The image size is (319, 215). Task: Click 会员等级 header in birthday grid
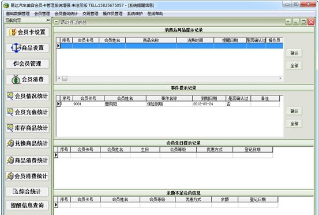coord(178,150)
